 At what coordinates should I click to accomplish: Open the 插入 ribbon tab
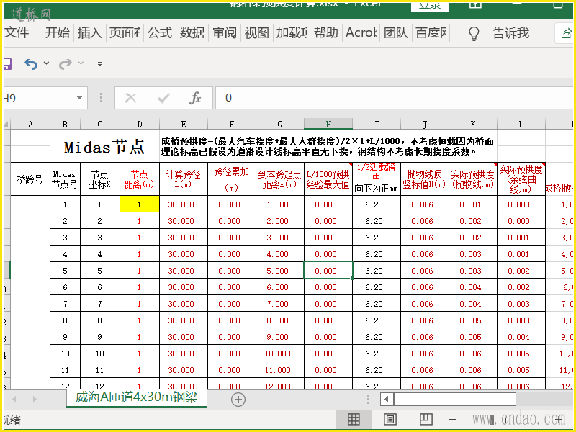(x=89, y=32)
